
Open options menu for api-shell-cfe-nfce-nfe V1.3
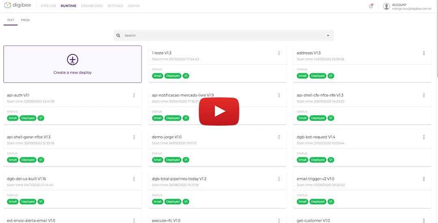pos(424,95)
